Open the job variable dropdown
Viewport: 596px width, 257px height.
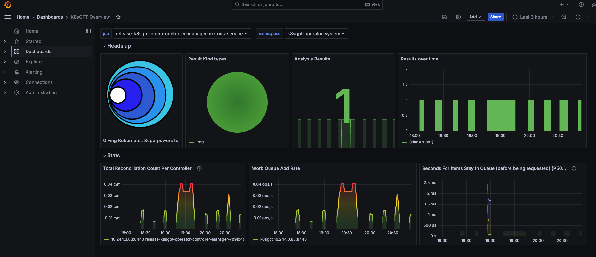tap(181, 34)
